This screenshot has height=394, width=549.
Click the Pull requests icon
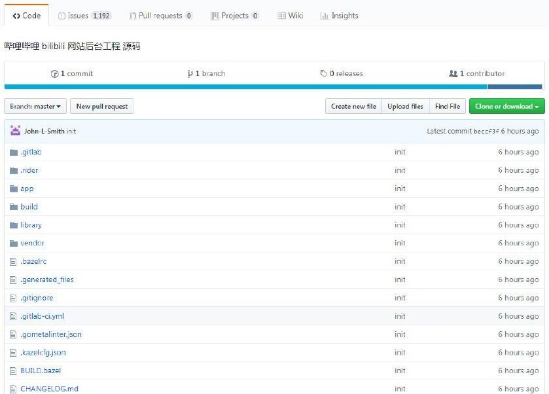[x=133, y=16]
